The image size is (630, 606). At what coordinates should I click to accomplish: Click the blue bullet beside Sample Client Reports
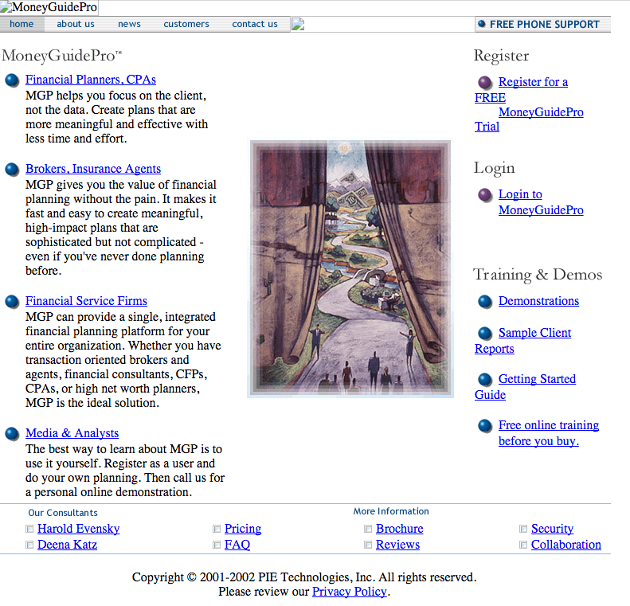(485, 334)
